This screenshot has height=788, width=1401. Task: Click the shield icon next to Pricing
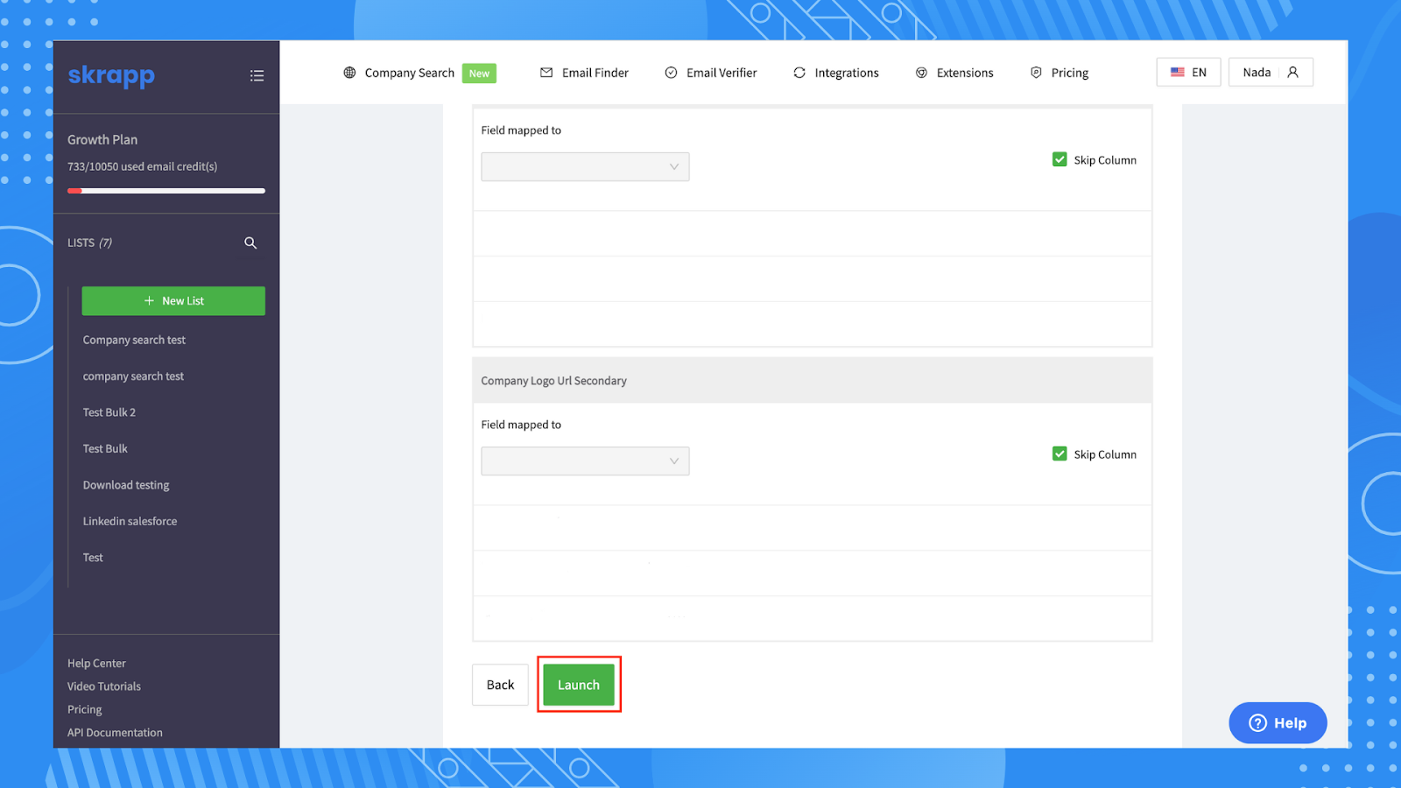pos(1036,73)
